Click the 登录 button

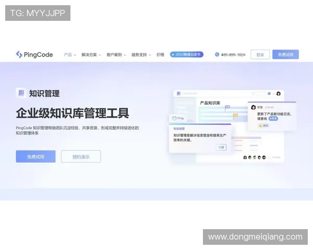(260, 54)
